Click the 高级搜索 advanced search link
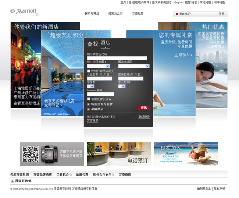Screen dimensions: 239x198 pos(144,117)
